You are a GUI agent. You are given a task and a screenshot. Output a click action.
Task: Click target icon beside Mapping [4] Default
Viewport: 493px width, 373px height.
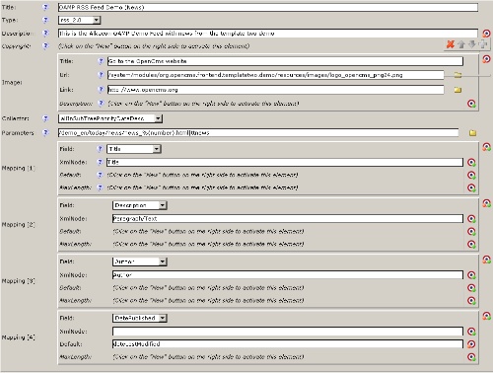[x=471, y=344]
